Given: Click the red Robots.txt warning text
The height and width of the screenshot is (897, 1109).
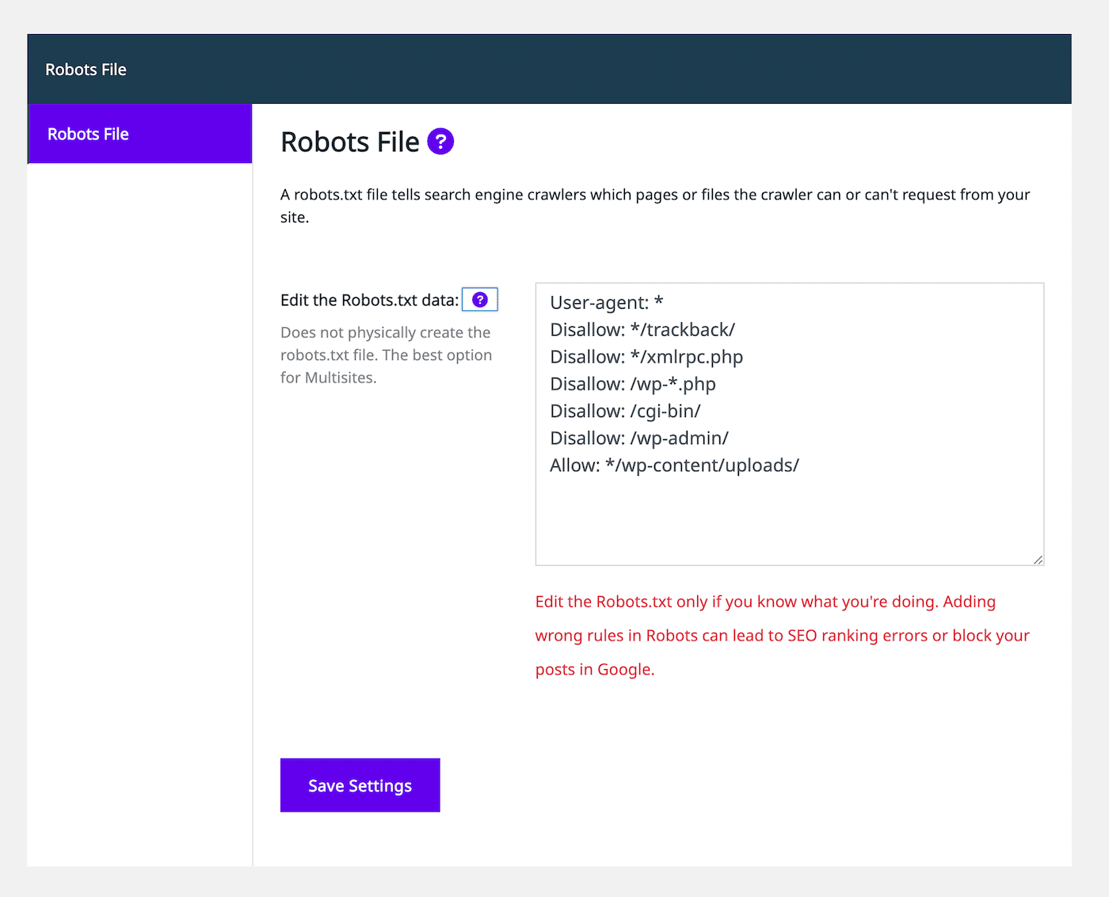Looking at the screenshot, I should pos(781,636).
